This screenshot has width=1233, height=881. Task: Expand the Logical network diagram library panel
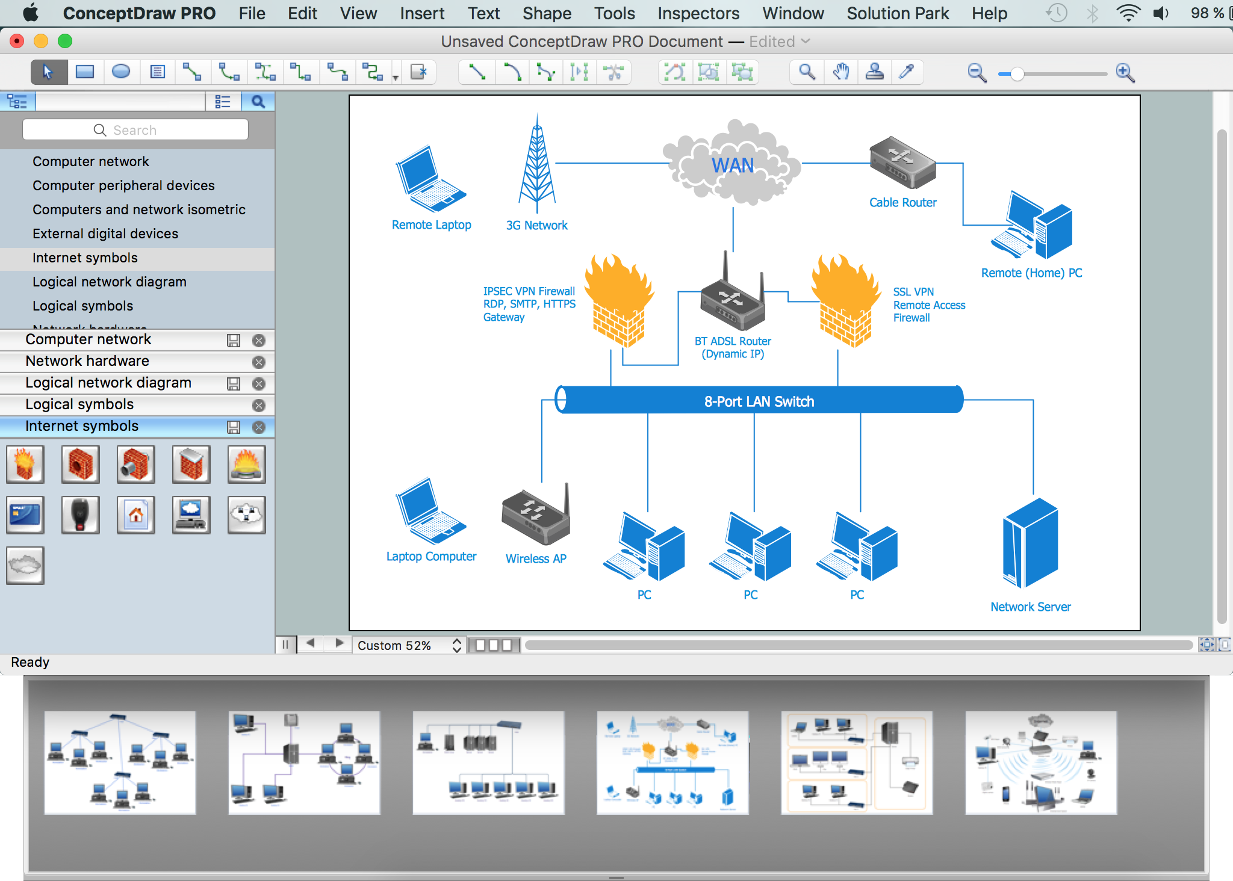pos(108,383)
